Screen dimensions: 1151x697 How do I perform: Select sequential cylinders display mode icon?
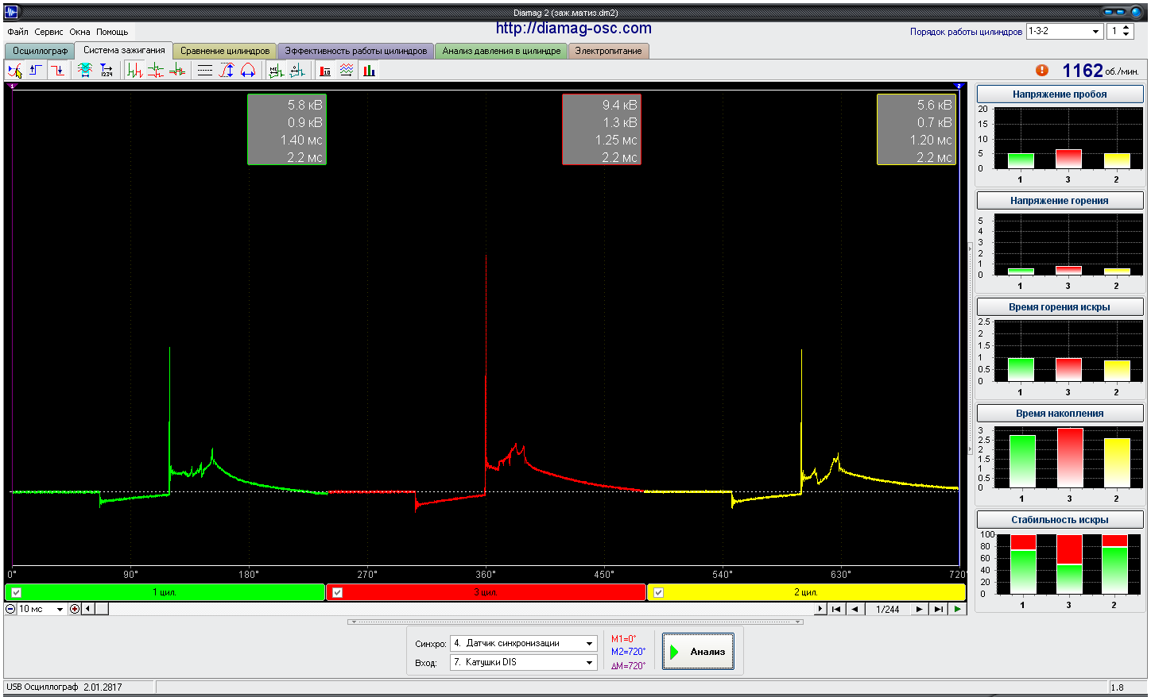[134, 71]
